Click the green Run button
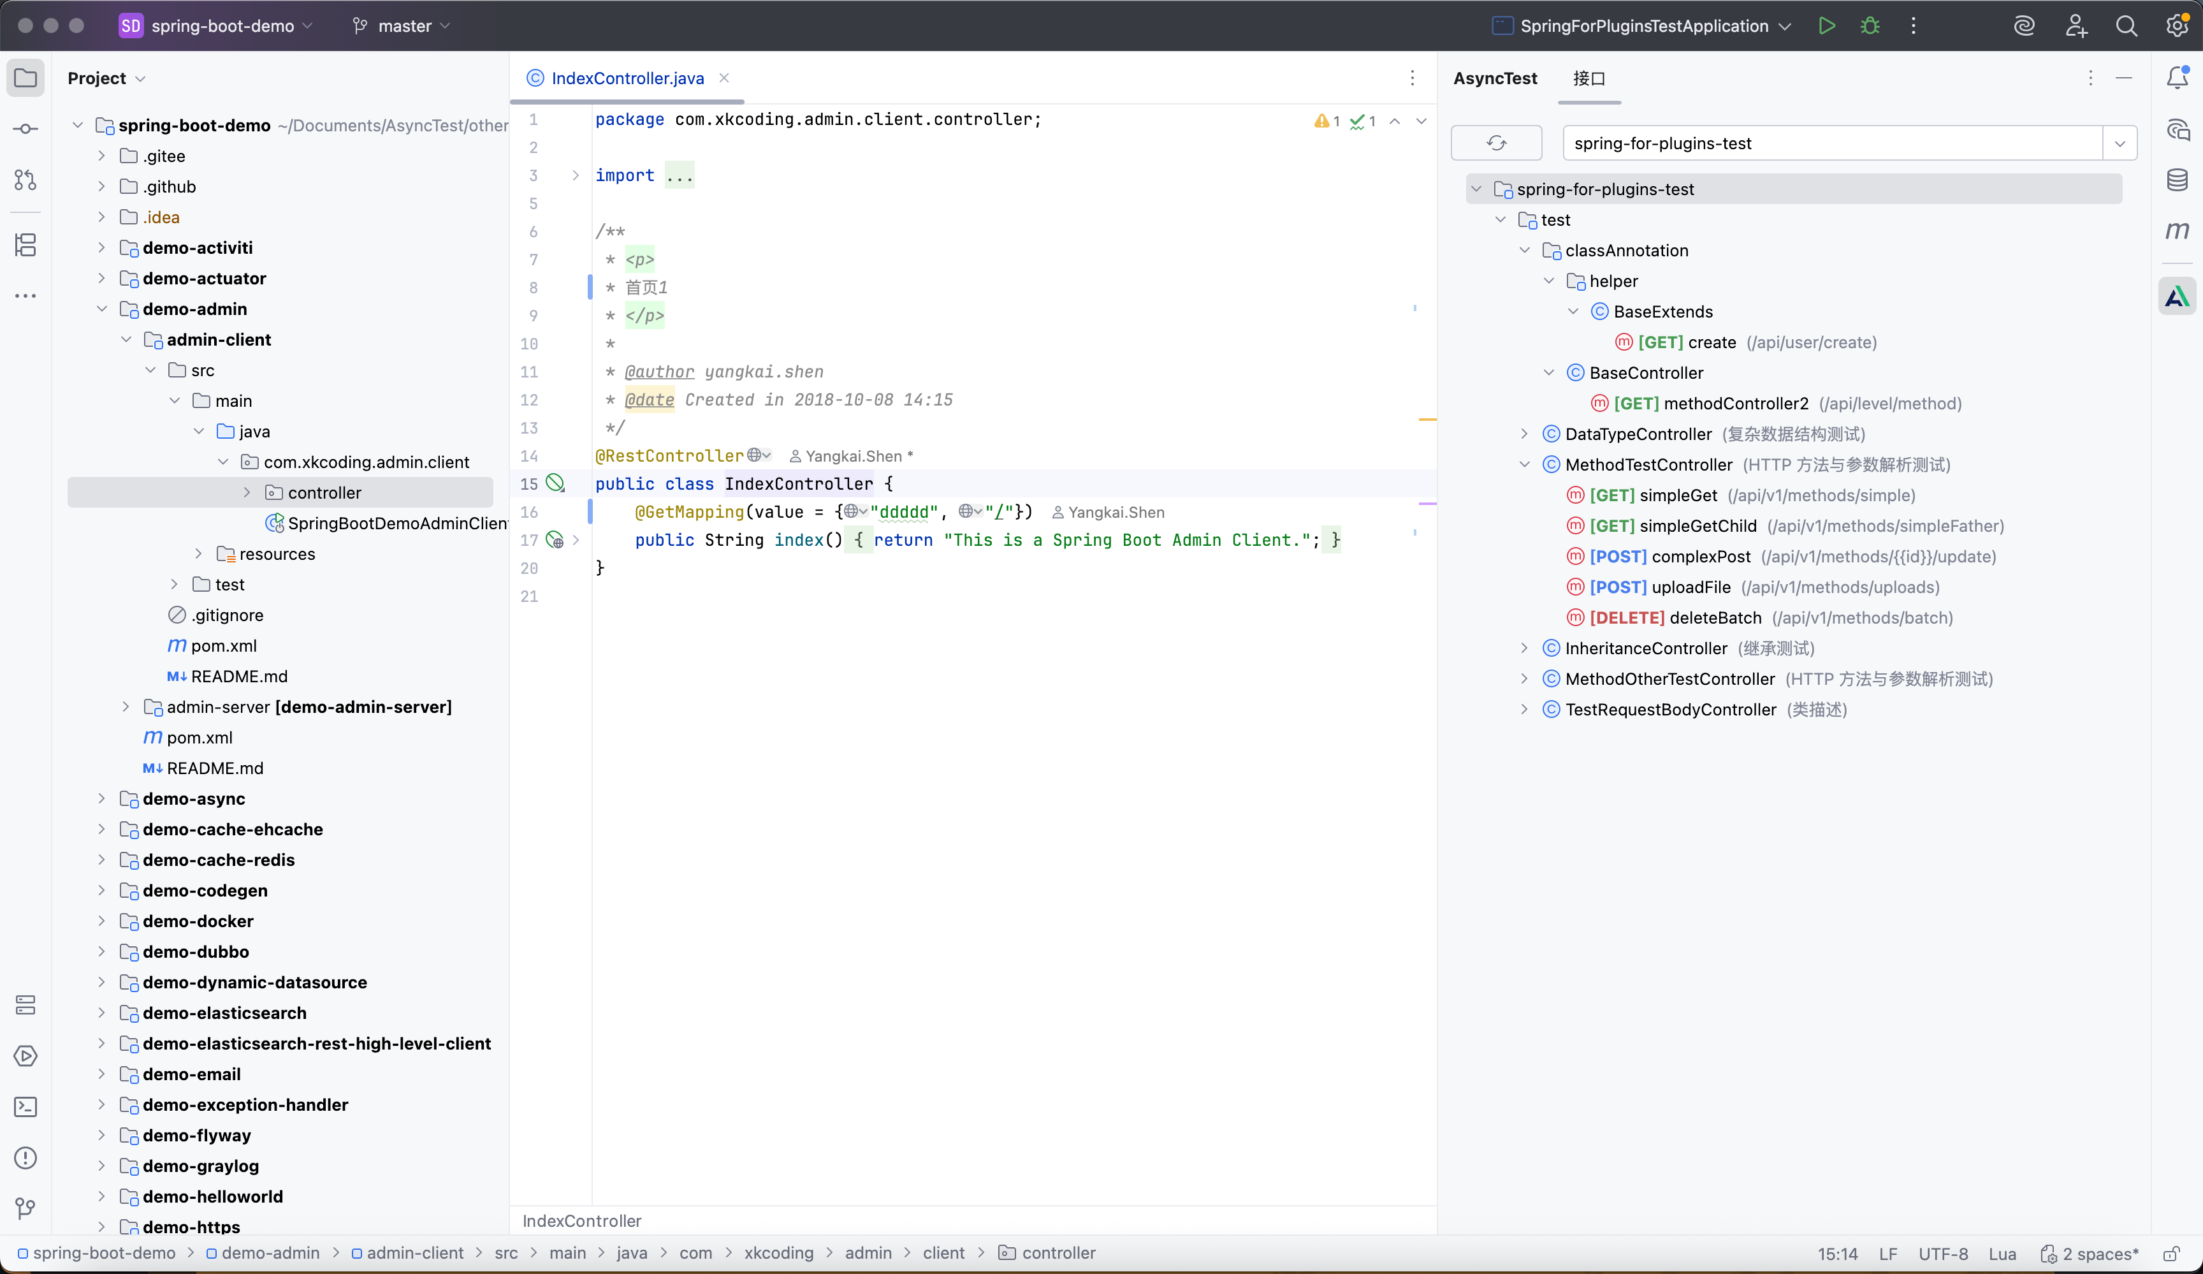 coord(1826,26)
